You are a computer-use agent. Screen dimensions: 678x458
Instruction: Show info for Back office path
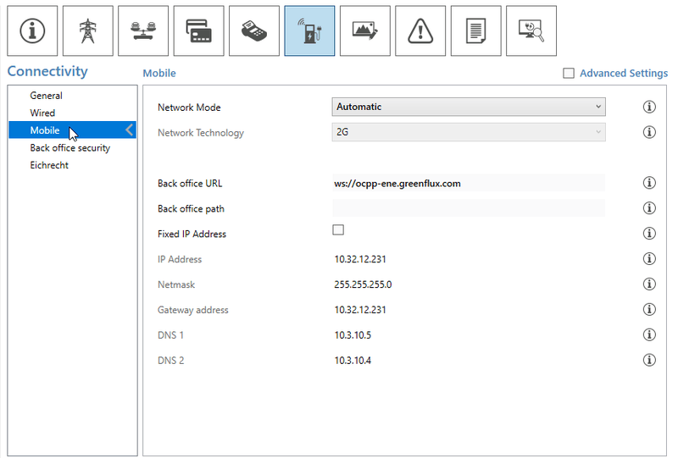tap(649, 208)
